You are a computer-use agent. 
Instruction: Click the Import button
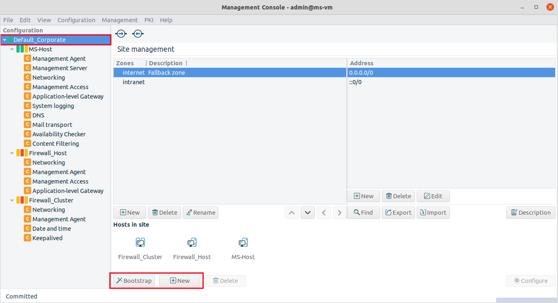[x=433, y=213]
